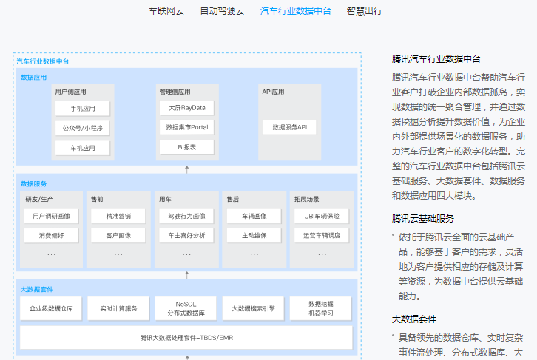Viewport: 537px width, 360px height.
Task: Go to the 智慧出行 tab
Action: (365, 11)
